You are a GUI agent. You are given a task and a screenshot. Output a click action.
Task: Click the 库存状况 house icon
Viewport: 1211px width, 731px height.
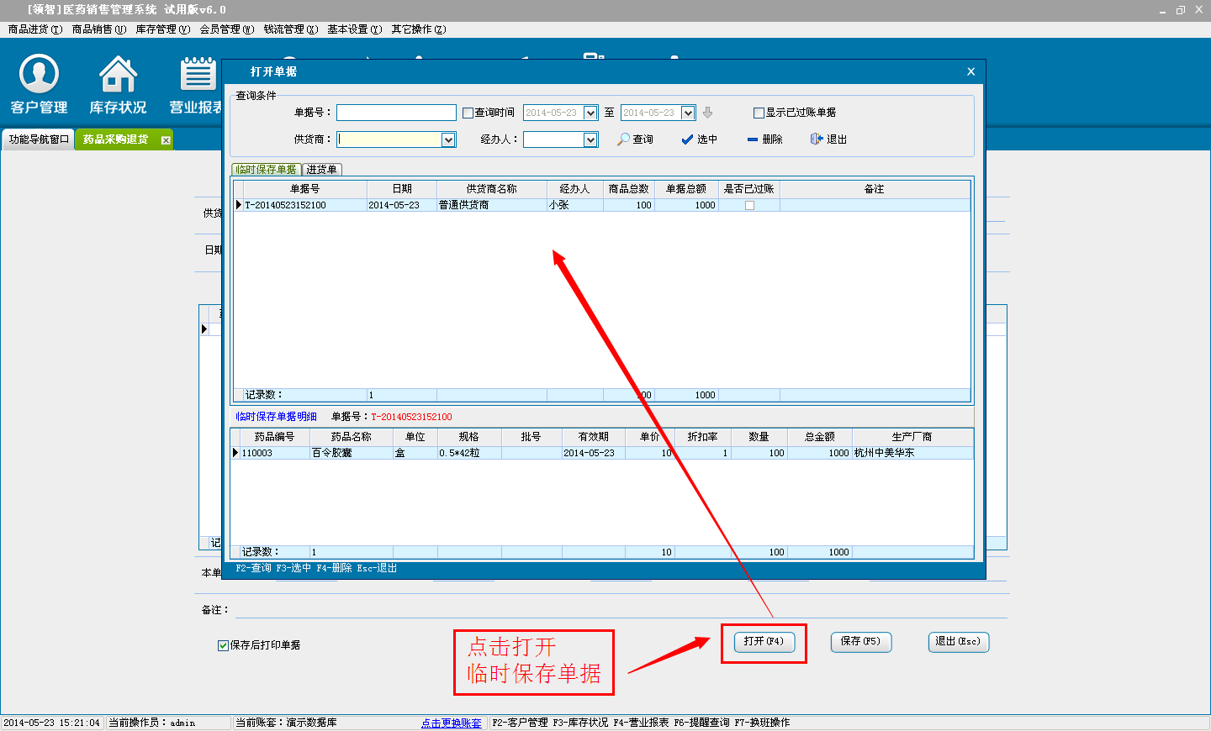pyautogui.click(x=118, y=84)
